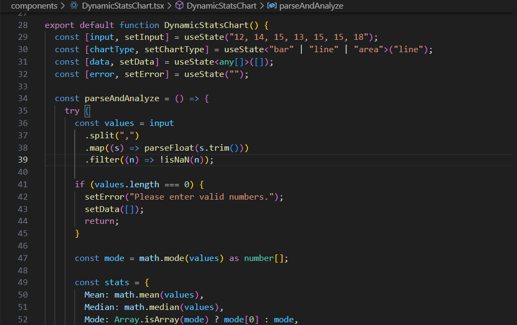The height and width of the screenshot is (325, 517).
Task: Place cursor on 'export' keyword
Action: coord(60,25)
